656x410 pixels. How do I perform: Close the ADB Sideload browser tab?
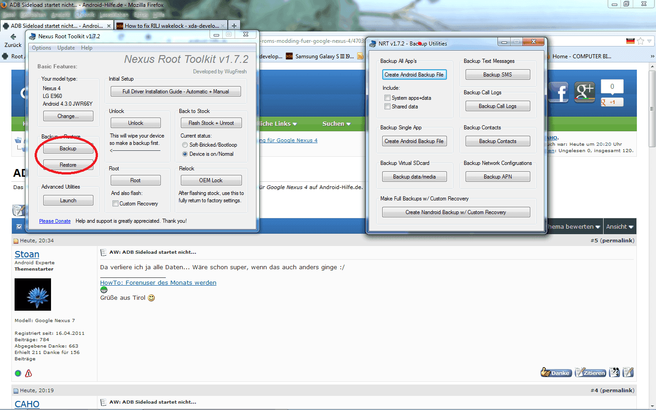pyautogui.click(x=108, y=26)
